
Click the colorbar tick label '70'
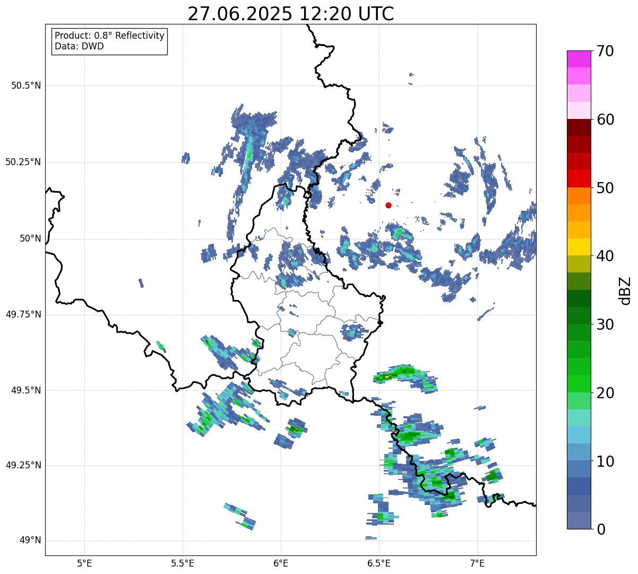point(605,51)
